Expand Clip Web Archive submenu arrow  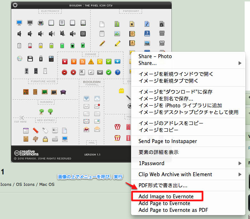pyautogui.click(x=240, y=174)
